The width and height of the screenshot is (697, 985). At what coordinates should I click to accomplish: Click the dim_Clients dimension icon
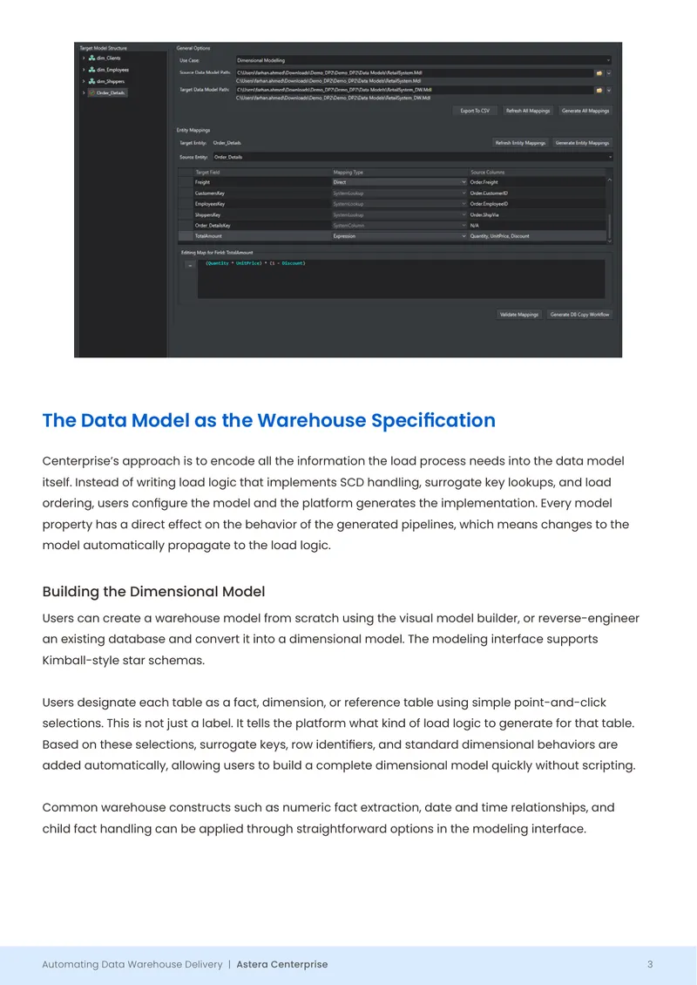91,58
